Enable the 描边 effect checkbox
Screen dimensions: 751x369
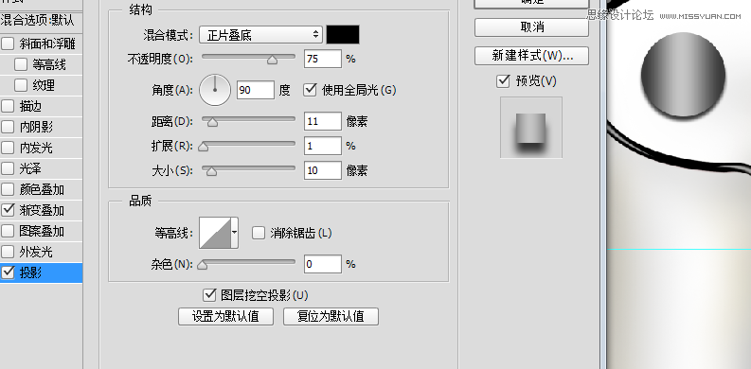point(8,106)
